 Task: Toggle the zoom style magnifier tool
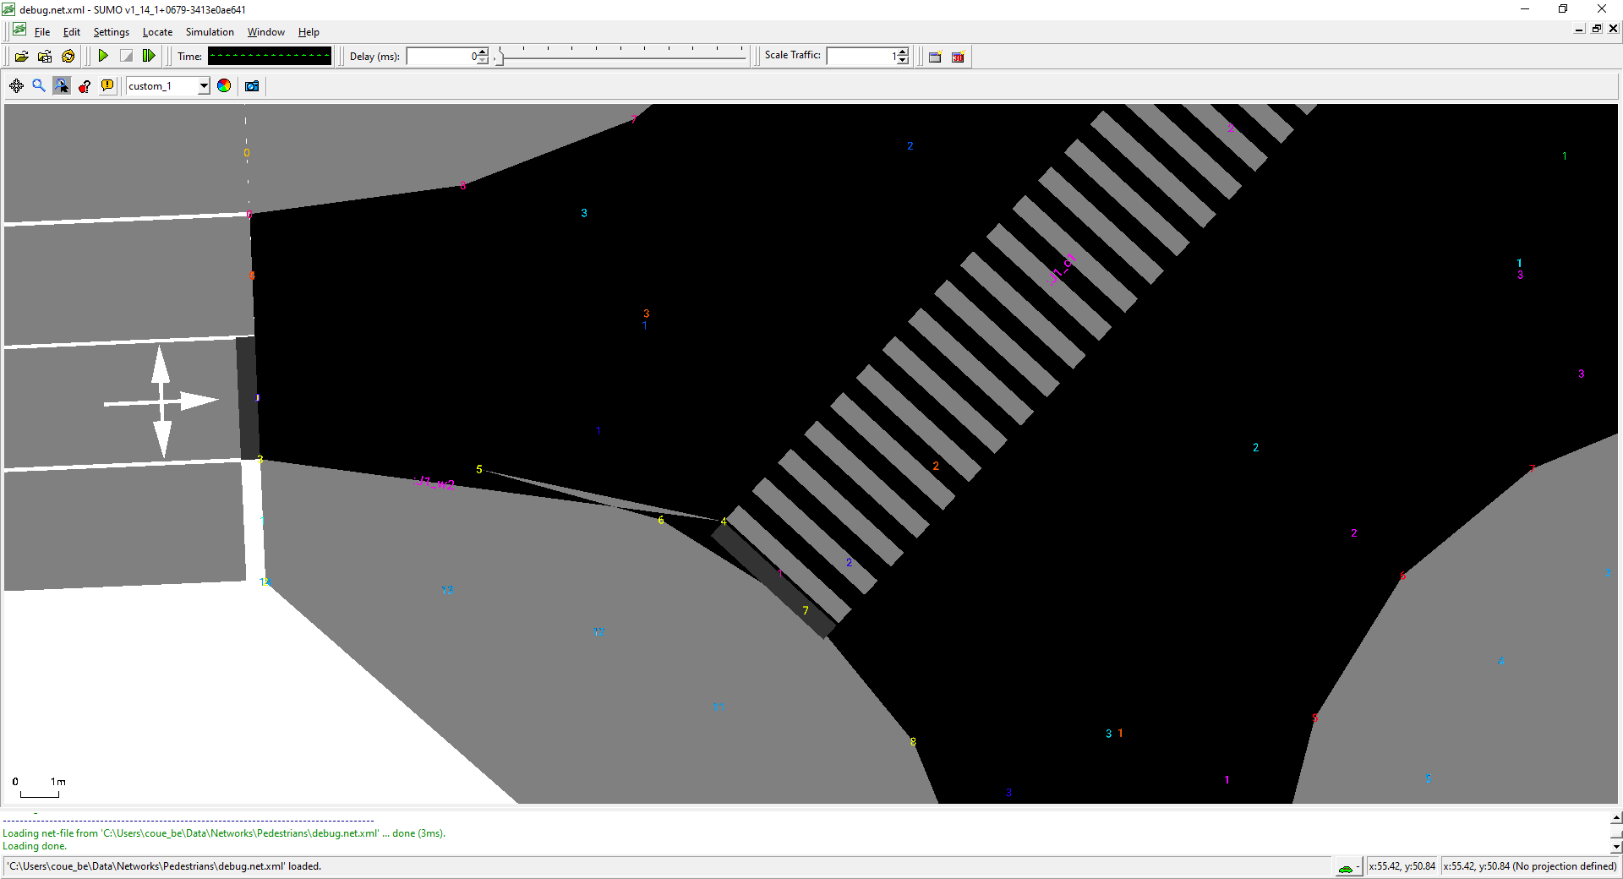point(38,85)
